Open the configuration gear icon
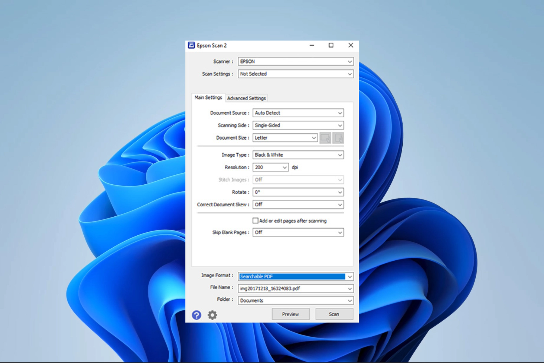The height and width of the screenshot is (363, 544). pyautogui.click(x=212, y=315)
